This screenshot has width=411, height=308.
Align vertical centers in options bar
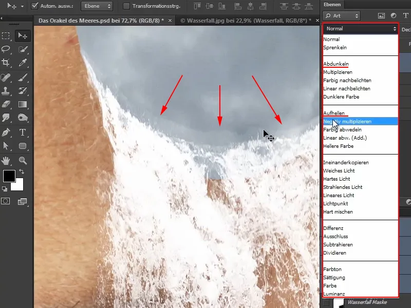point(210,6)
